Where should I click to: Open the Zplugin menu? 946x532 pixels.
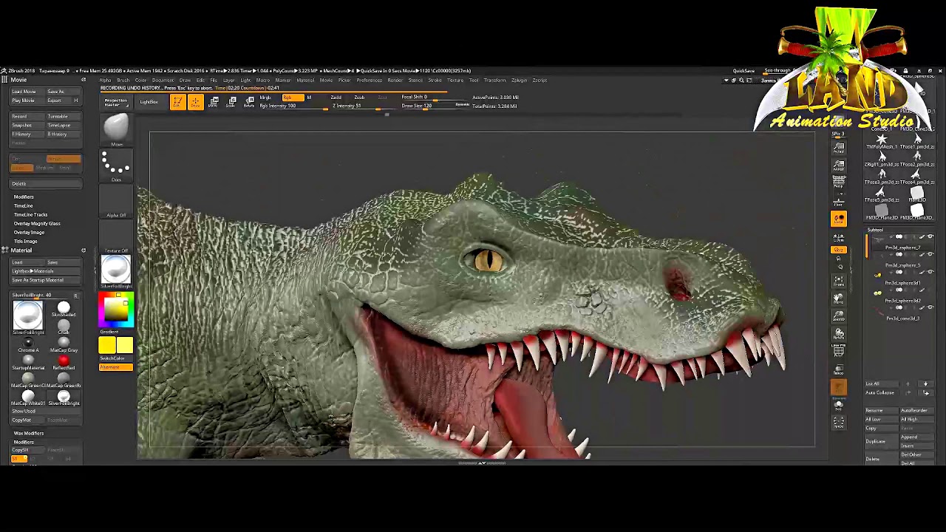point(519,80)
